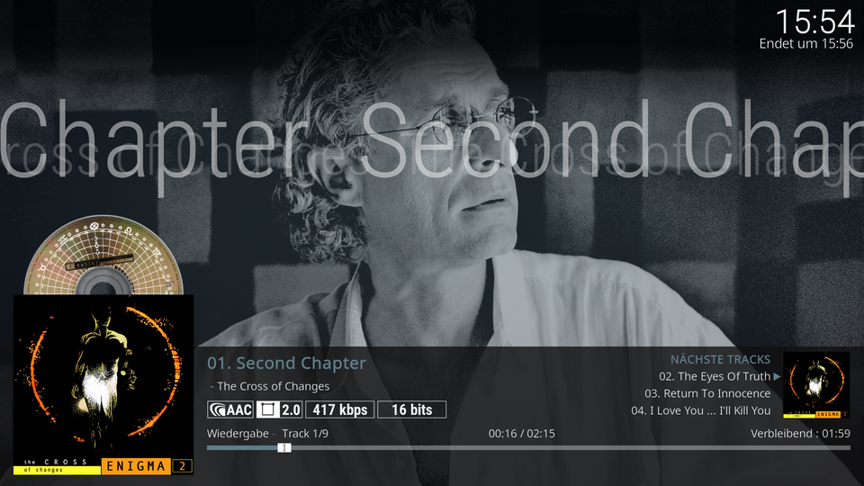The width and height of the screenshot is (864, 486).
Task: Click the 417 kbps bitrate badge
Action: click(340, 410)
